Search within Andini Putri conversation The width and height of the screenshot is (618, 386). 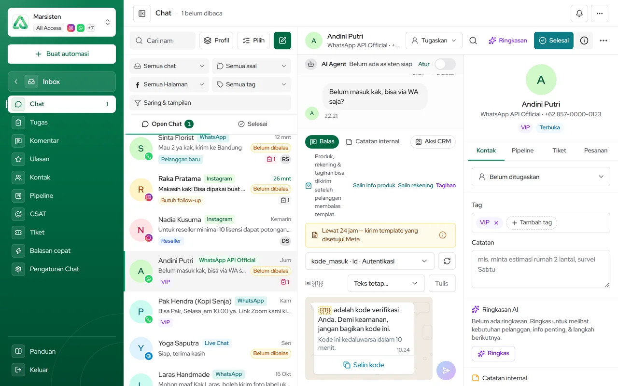tap(473, 41)
